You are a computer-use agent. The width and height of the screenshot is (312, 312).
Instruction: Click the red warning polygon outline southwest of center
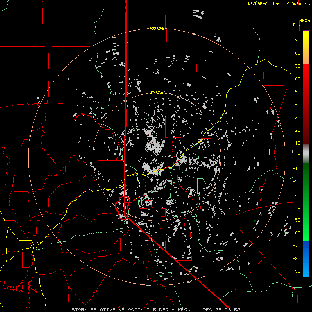click(122, 208)
